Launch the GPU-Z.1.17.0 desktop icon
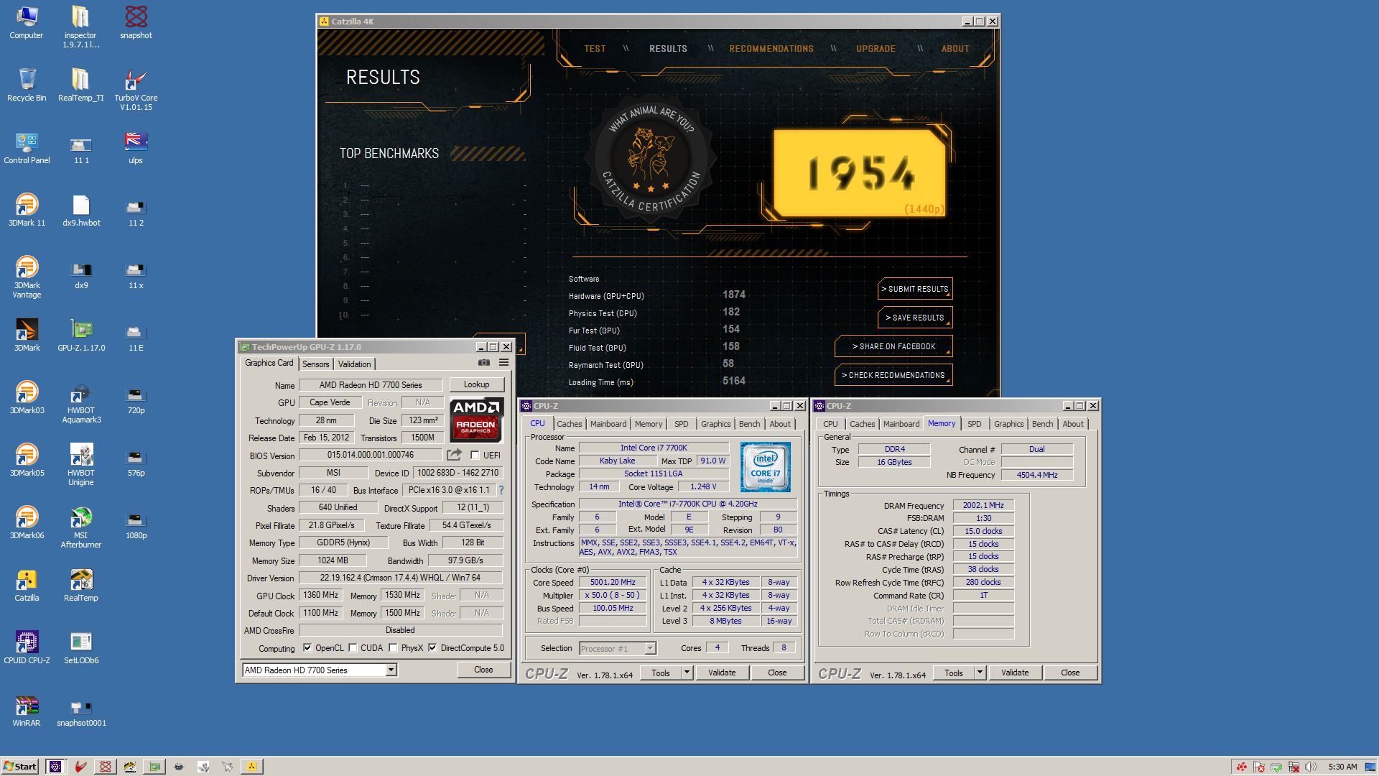The image size is (1379, 776). (x=81, y=334)
